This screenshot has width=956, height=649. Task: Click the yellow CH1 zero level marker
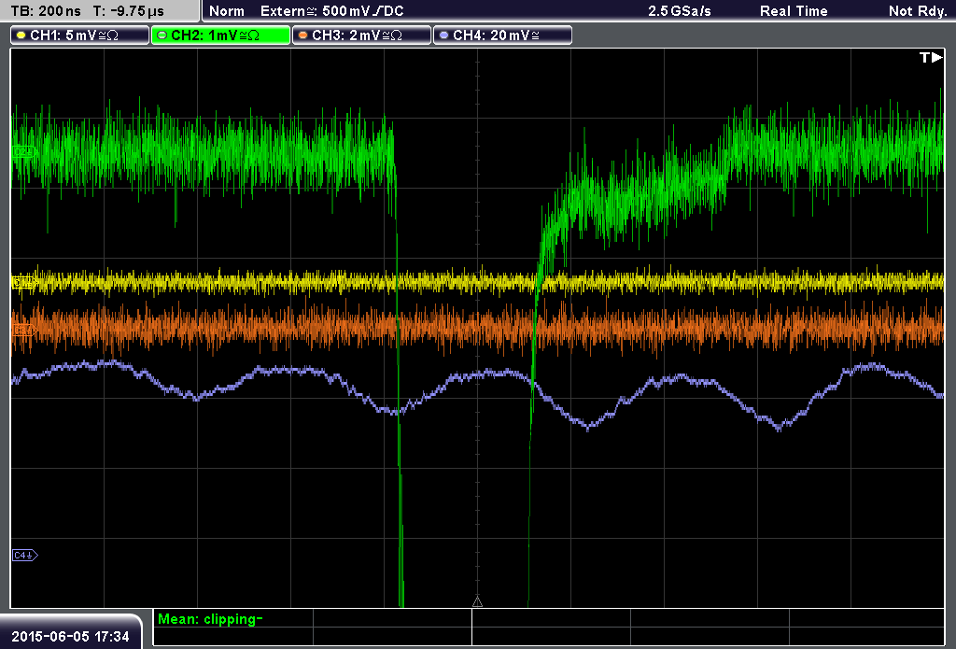pos(24,282)
